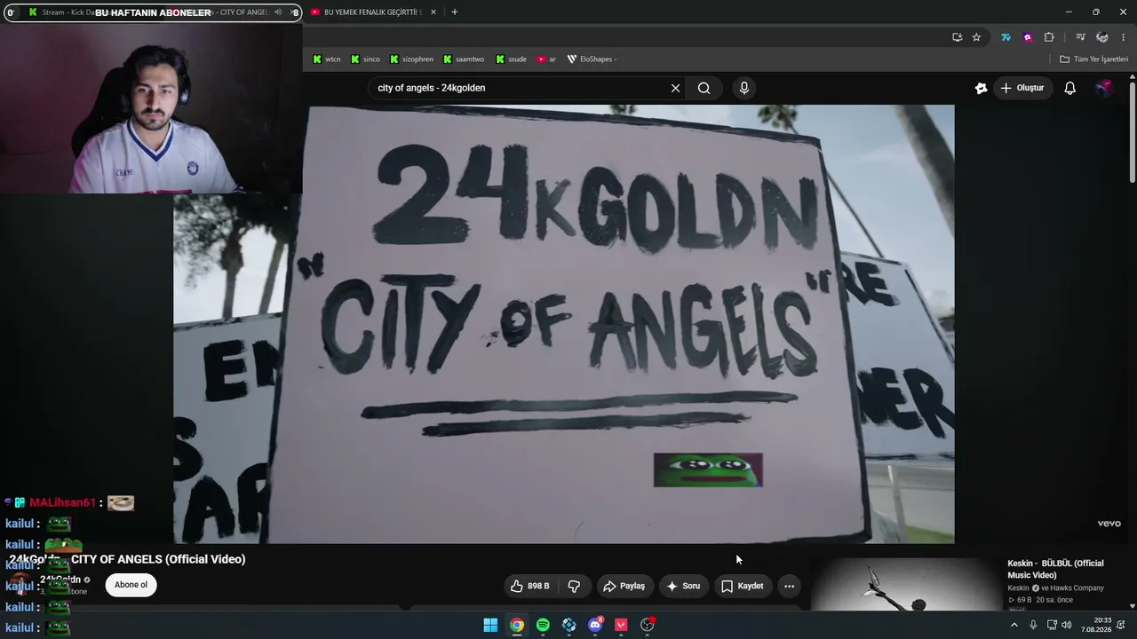
Task: Open the Keskin BÜLBÜL video thumbnail
Action: [906, 584]
